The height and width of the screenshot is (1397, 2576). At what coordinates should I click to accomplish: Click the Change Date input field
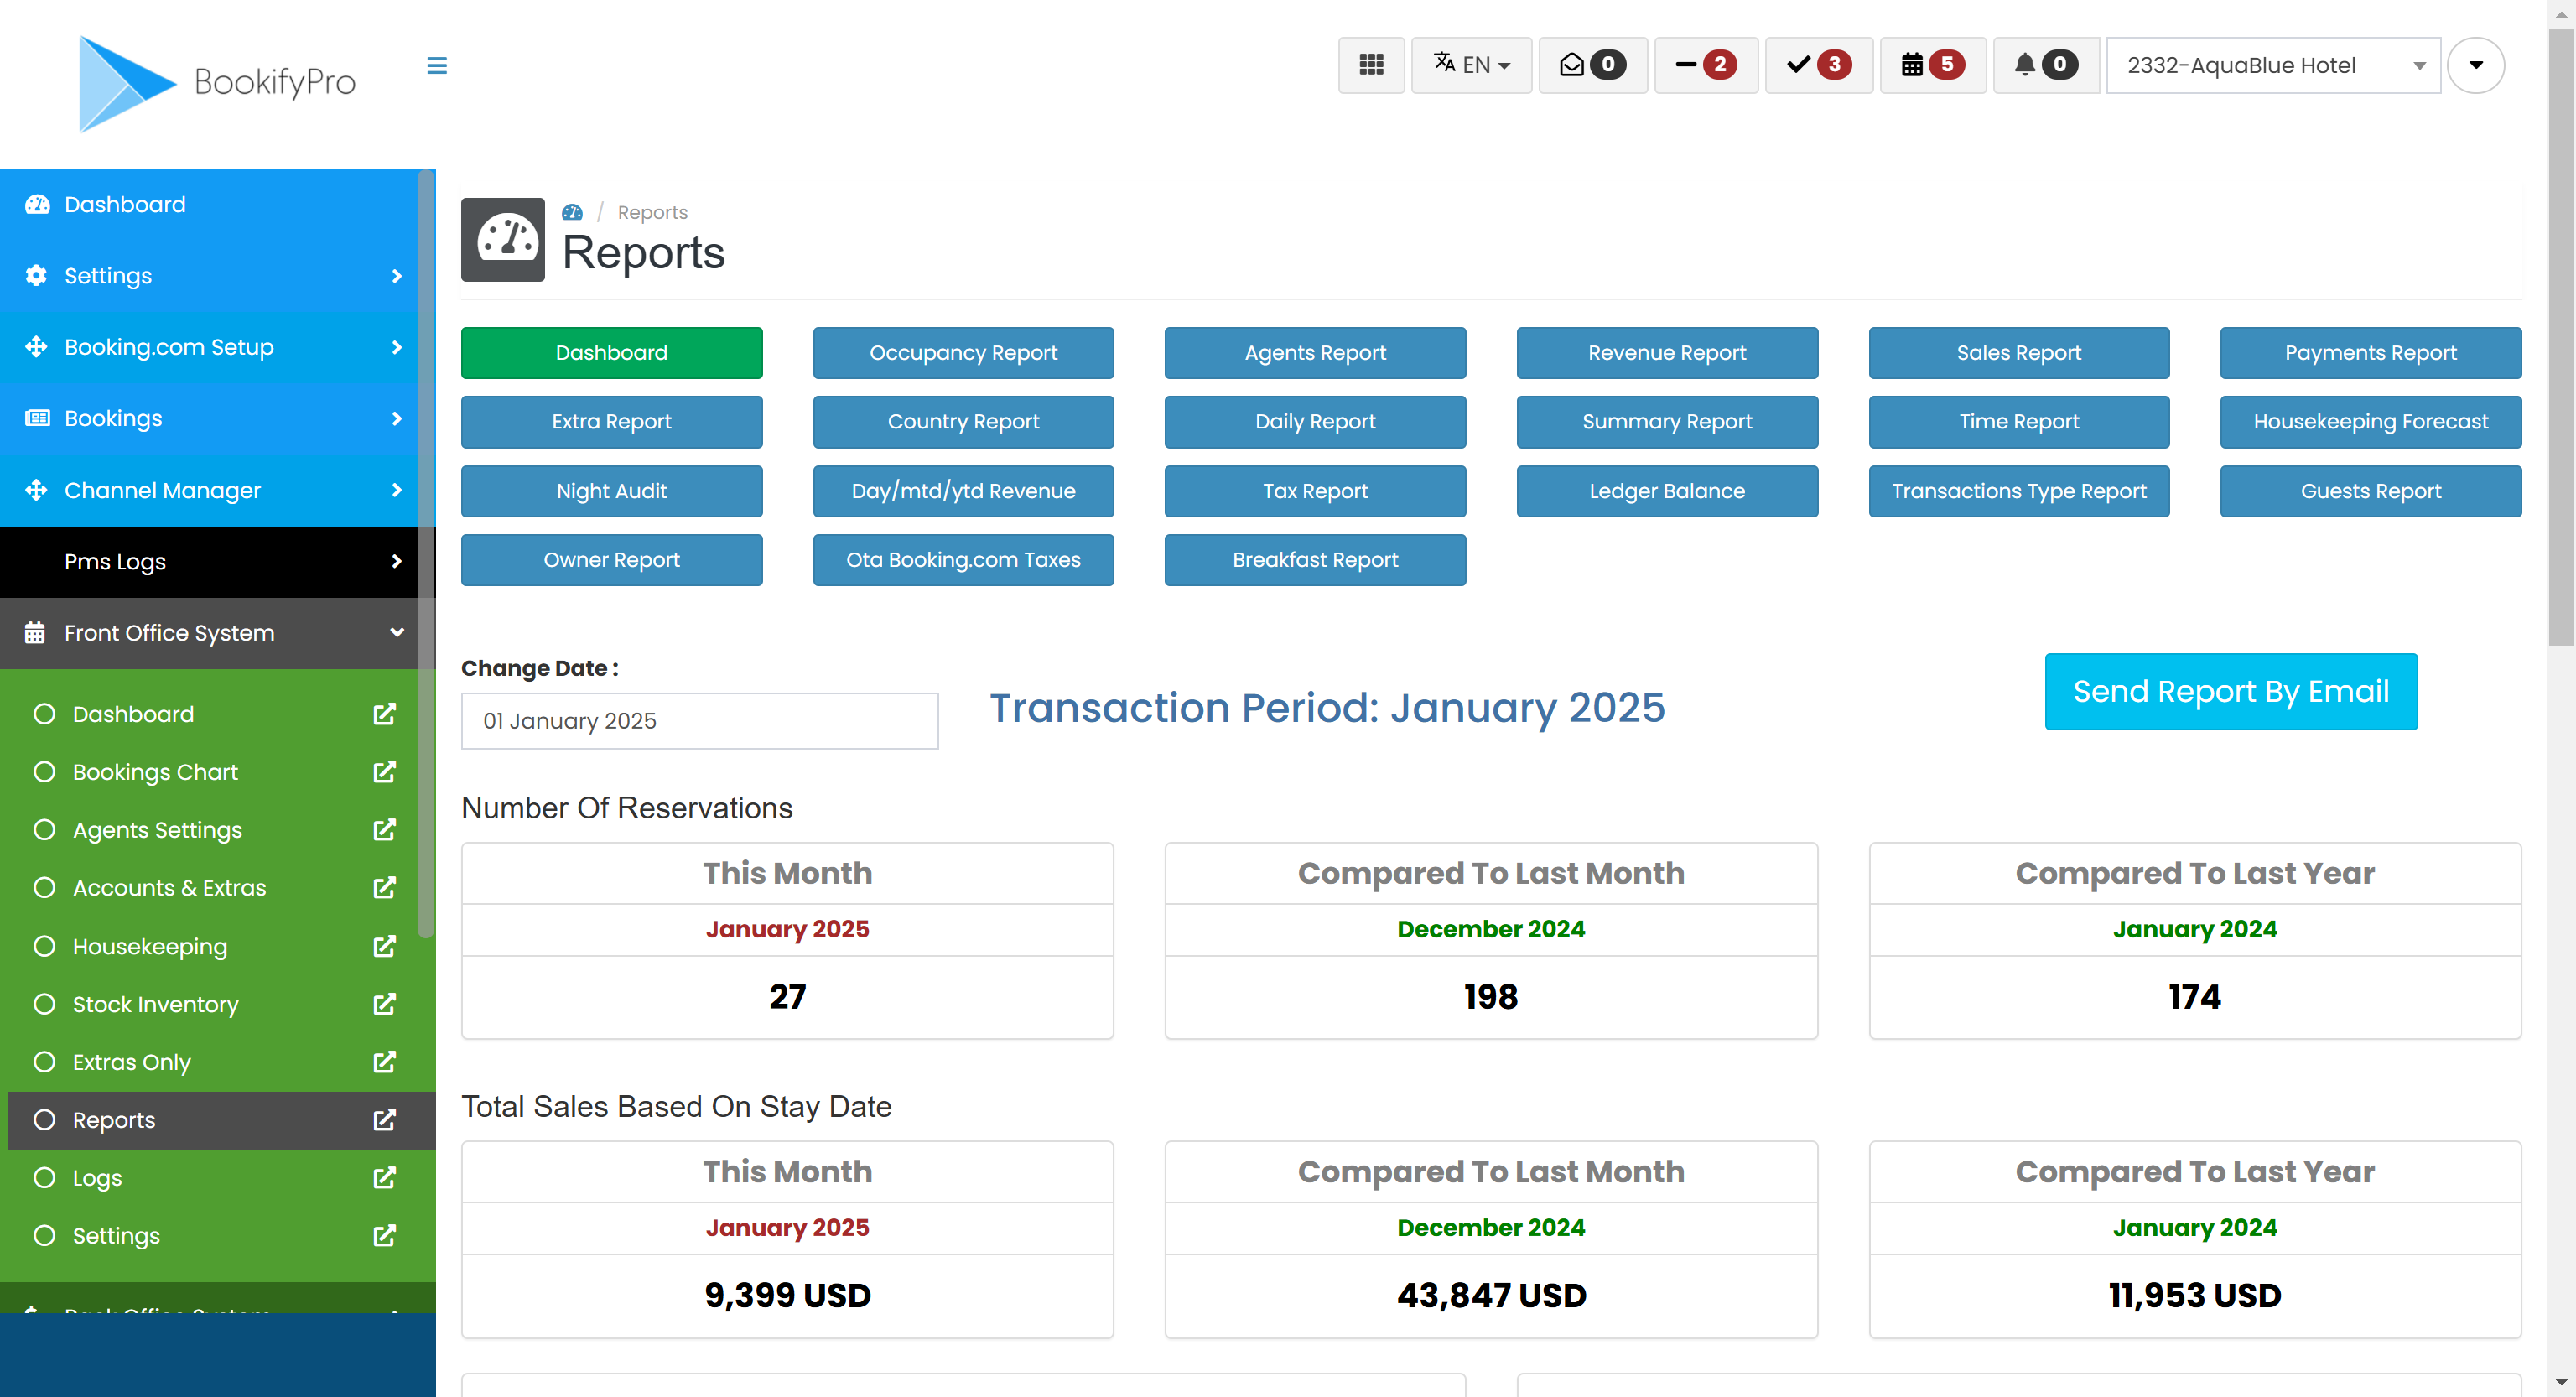(699, 720)
